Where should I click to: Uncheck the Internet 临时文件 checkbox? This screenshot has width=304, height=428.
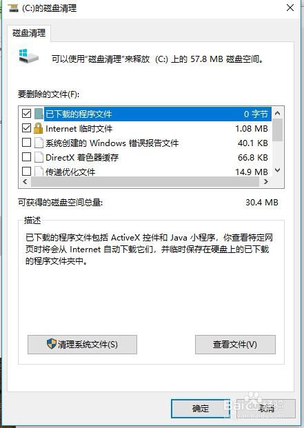pos(26,128)
